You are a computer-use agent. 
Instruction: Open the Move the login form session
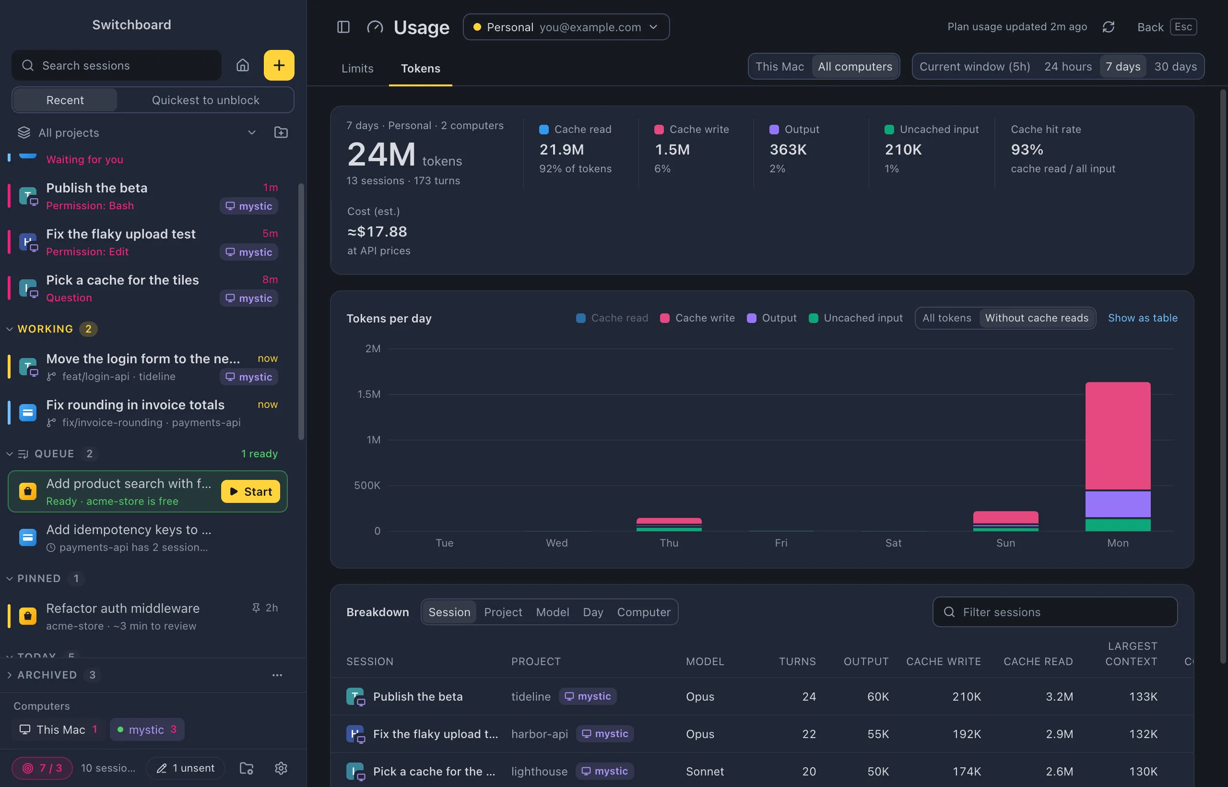tap(148, 367)
